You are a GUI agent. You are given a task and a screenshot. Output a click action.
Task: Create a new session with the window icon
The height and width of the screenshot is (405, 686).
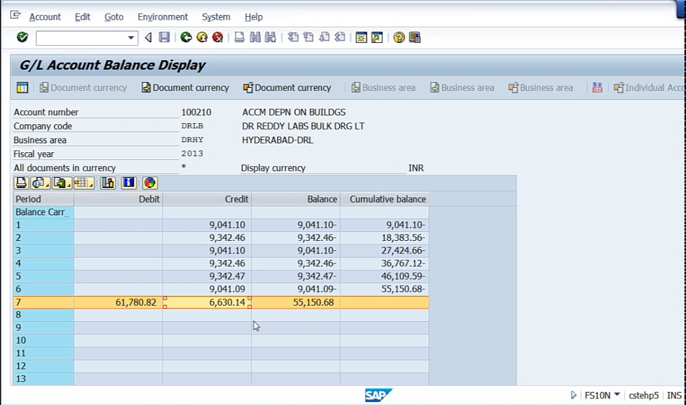[x=361, y=37]
